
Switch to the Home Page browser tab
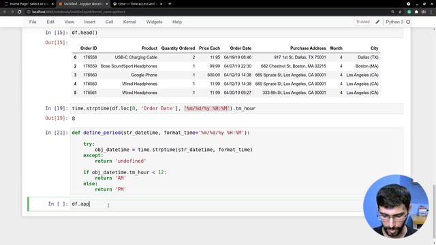click(29, 4)
